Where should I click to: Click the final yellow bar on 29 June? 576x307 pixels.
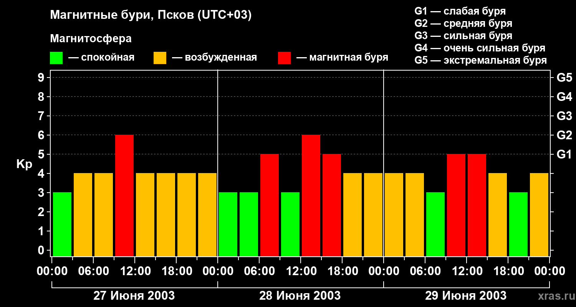pyautogui.click(x=539, y=215)
